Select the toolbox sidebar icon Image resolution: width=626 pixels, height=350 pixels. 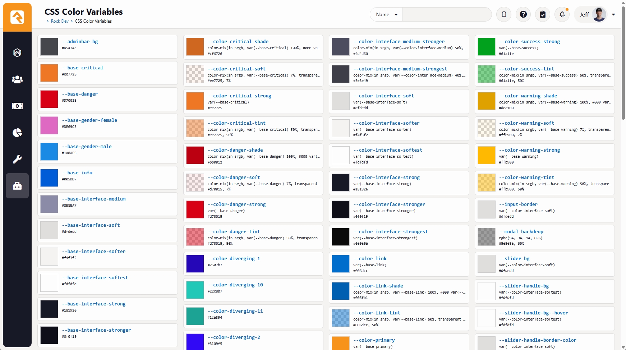17,186
